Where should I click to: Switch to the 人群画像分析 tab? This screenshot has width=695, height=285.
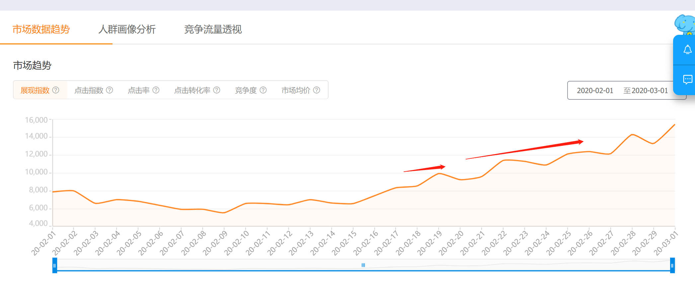[127, 29]
